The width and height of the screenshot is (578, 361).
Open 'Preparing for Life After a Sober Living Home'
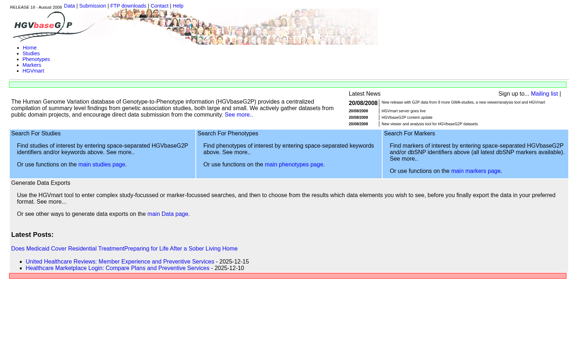(x=181, y=249)
